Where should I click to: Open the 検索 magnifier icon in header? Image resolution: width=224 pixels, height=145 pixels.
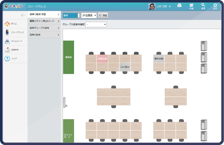[x=203, y=6]
